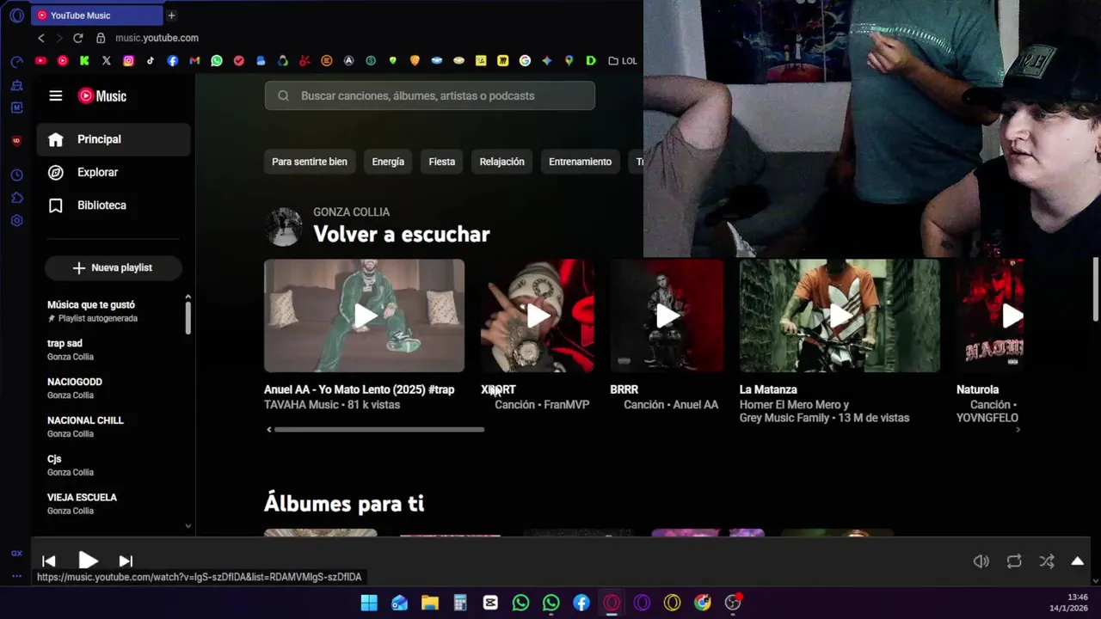Click the playlist sidebar scrollbar thumb
Viewport: 1101px width, 619px height.
pyautogui.click(x=188, y=318)
